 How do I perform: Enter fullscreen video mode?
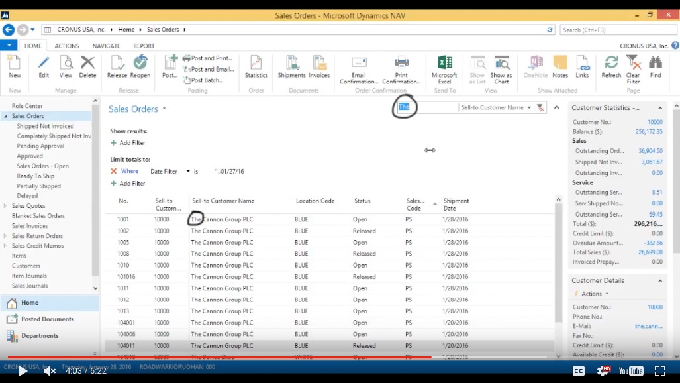(660, 371)
